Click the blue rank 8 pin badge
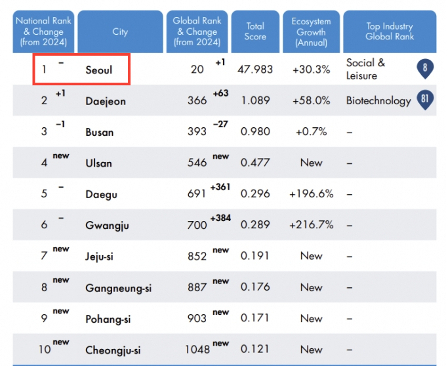This screenshot has width=446, height=366. (425, 68)
